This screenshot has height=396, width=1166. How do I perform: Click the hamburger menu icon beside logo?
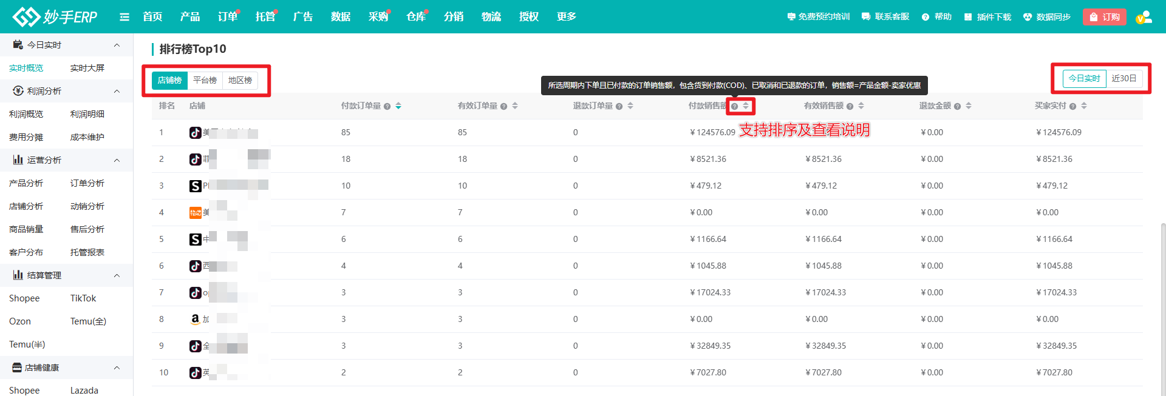click(124, 17)
